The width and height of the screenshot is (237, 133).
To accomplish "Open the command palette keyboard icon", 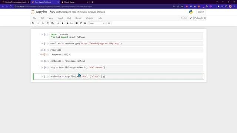I will coord(109,23).
